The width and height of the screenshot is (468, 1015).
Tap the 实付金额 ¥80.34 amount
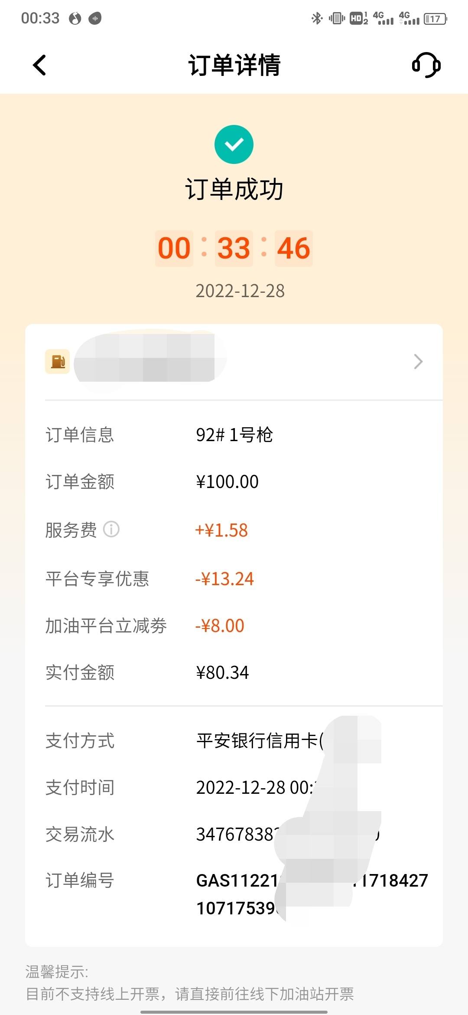tap(223, 673)
